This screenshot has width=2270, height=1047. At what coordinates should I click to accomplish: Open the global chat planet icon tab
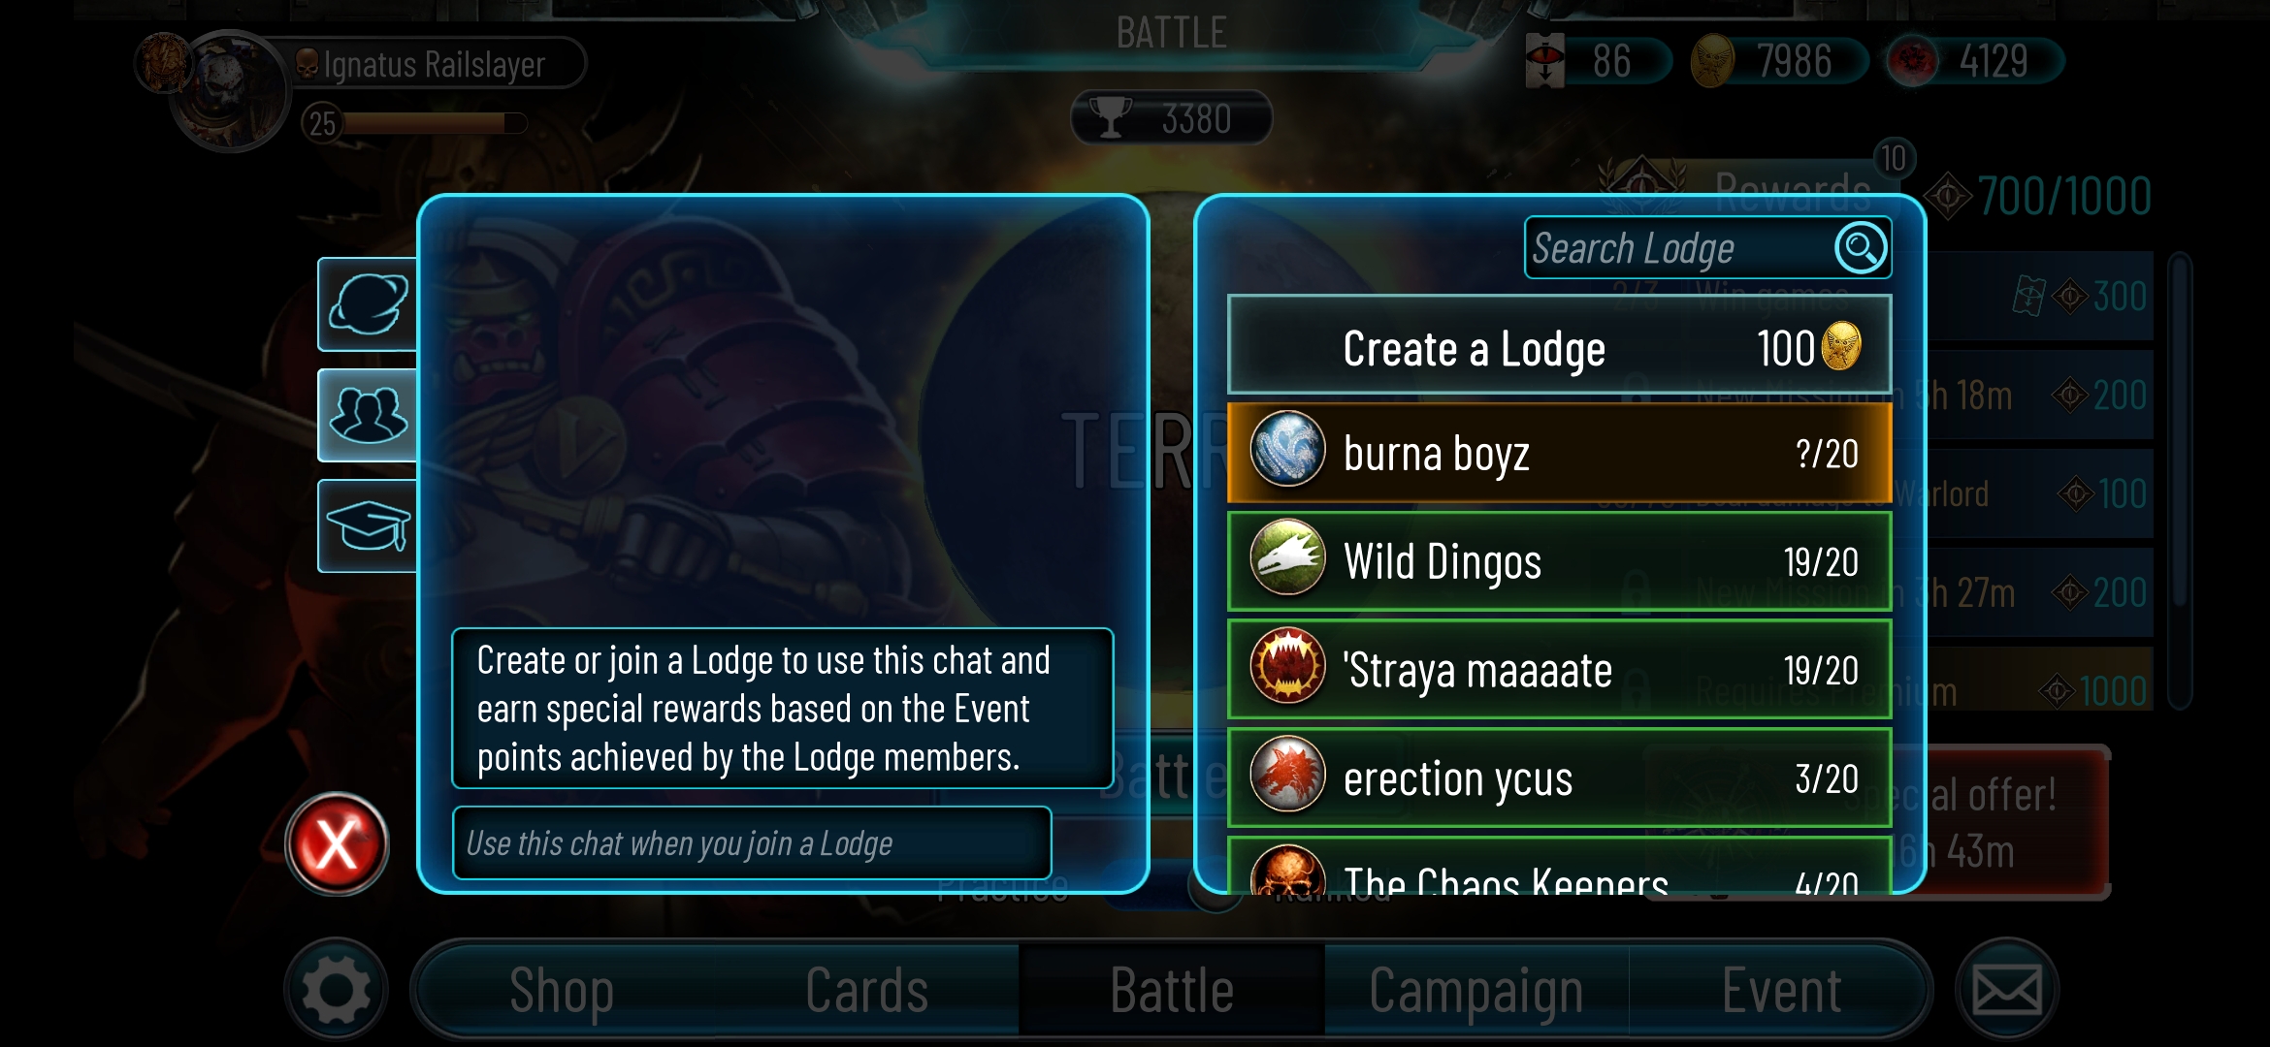[x=369, y=304]
